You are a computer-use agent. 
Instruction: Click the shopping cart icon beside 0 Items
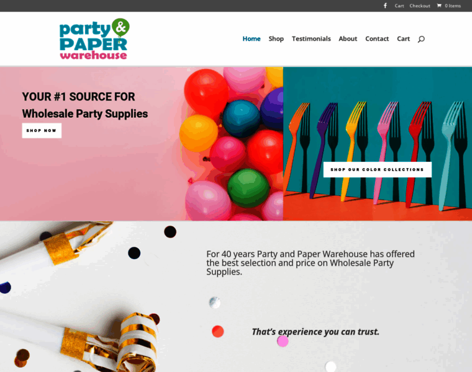coord(439,6)
